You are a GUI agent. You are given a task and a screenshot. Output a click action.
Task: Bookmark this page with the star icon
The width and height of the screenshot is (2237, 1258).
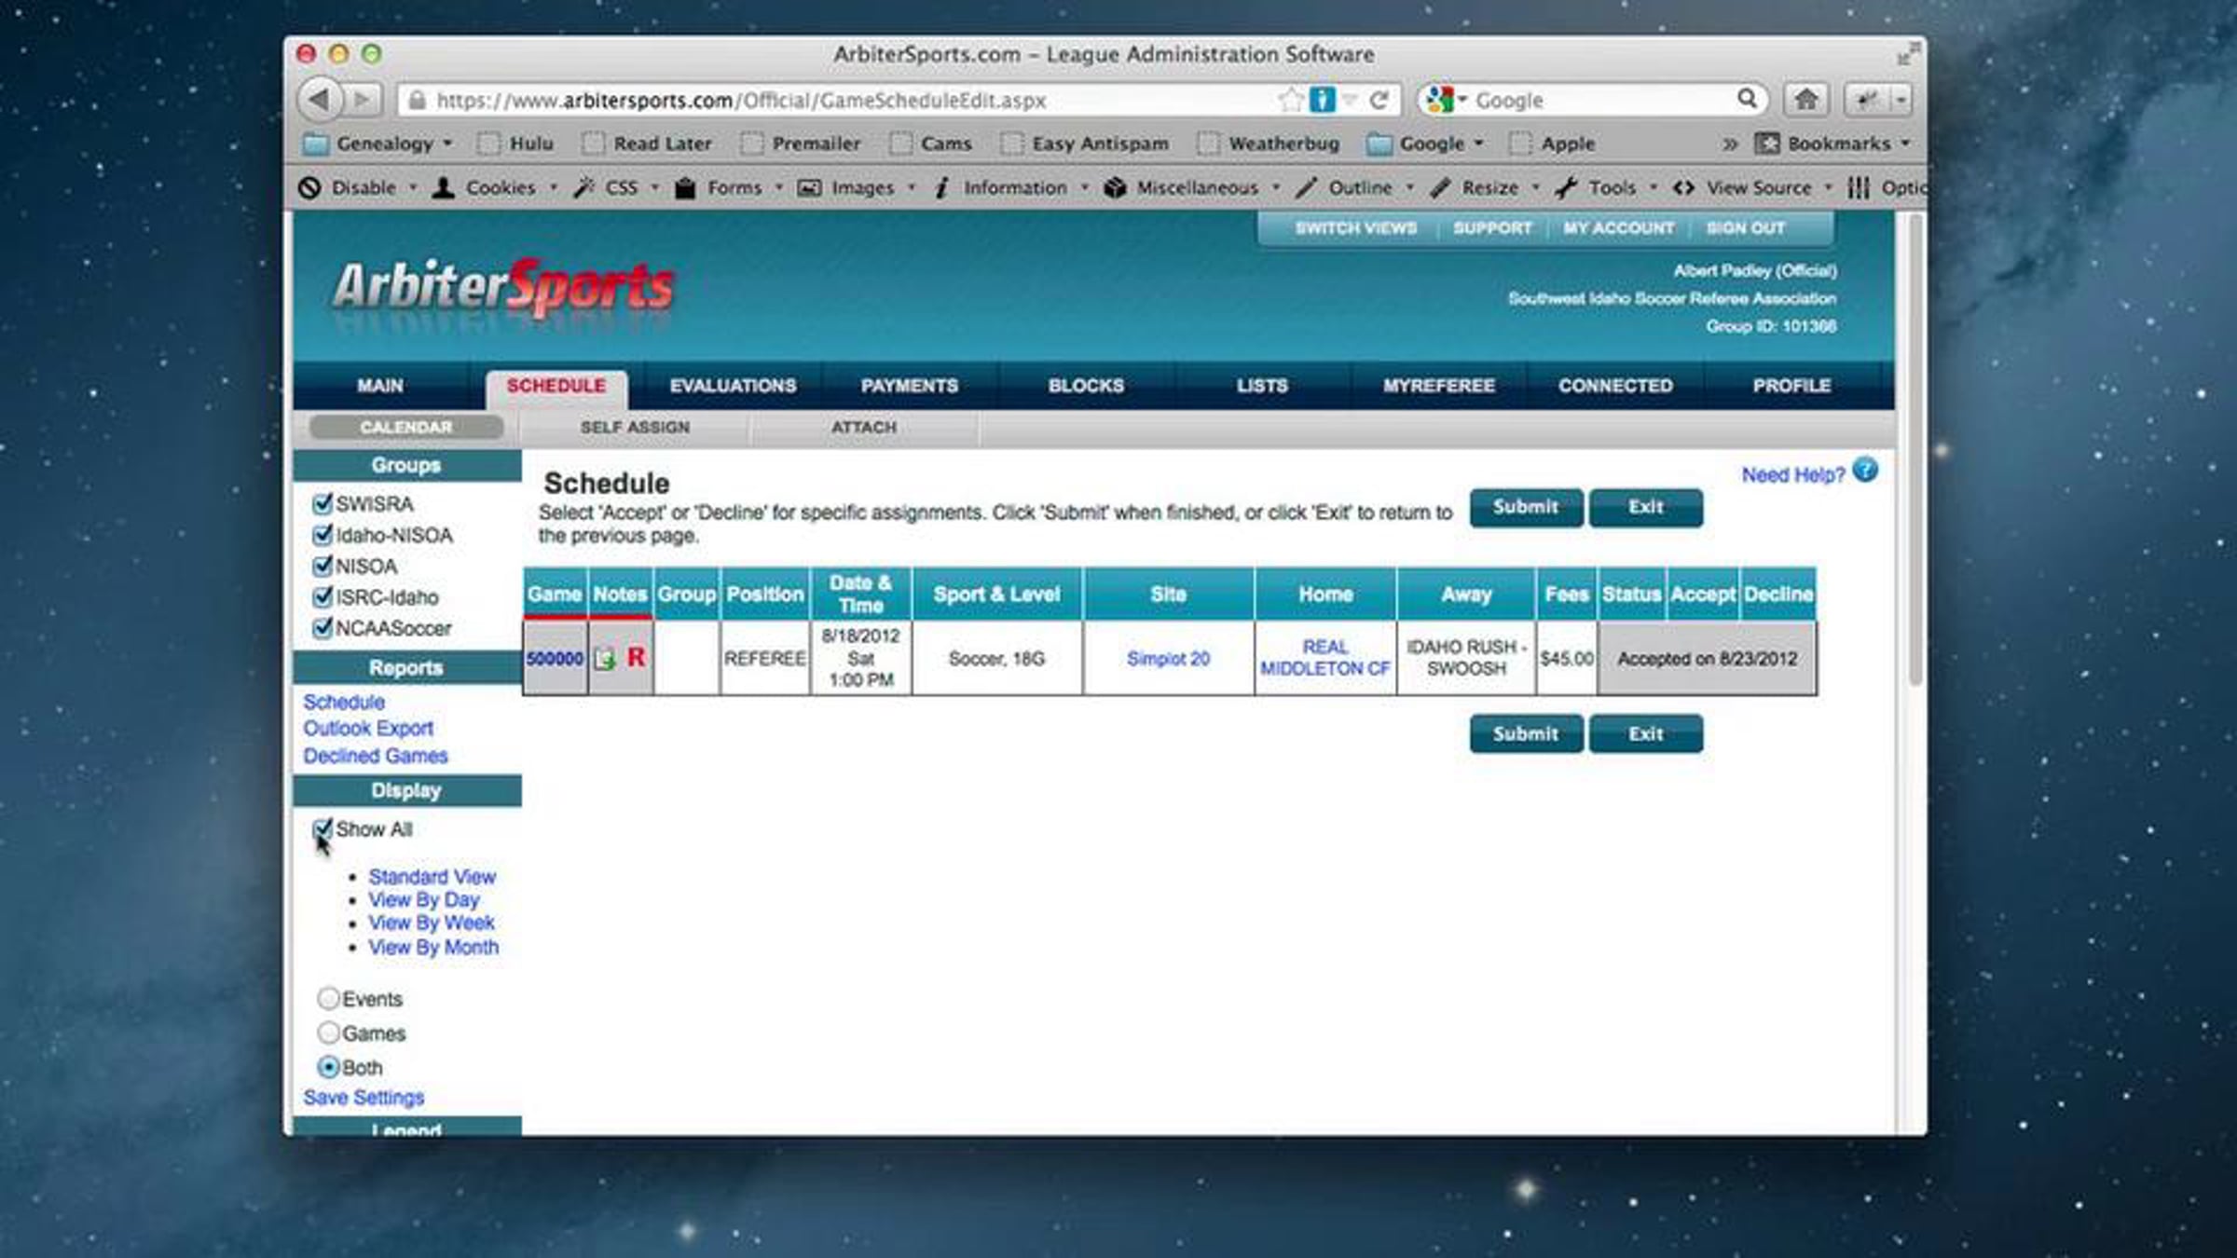tap(1290, 100)
